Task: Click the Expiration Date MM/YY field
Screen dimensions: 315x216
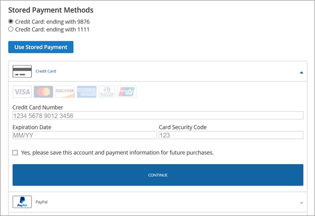Action: tap(84, 135)
